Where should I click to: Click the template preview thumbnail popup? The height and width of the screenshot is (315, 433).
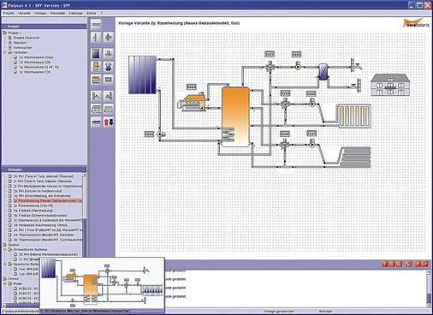(102, 285)
